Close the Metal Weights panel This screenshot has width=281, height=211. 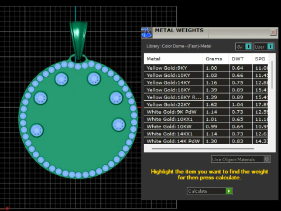[x=273, y=32]
